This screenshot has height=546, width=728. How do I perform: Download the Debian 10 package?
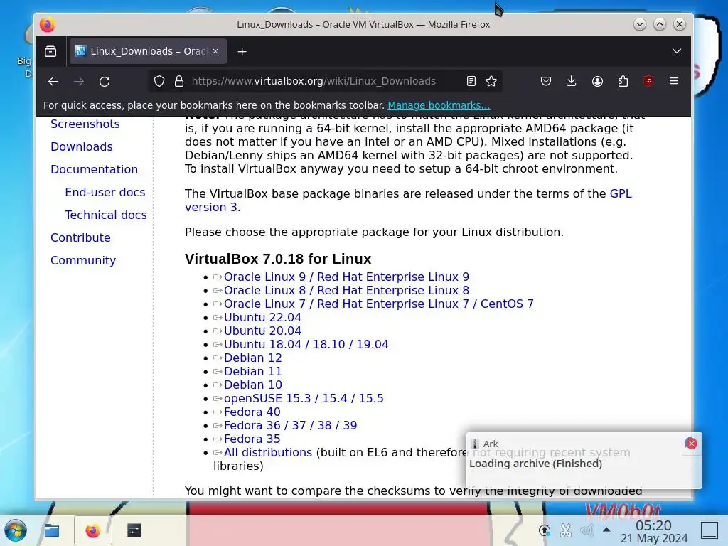pos(252,385)
